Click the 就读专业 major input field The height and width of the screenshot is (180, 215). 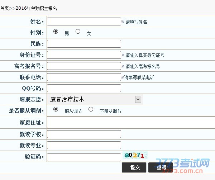(84, 145)
